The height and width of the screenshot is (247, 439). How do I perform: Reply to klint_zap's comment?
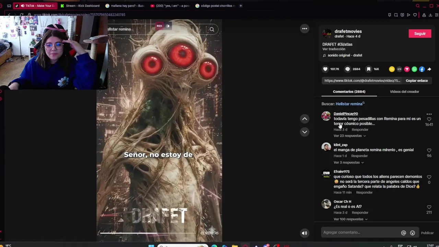359,156
